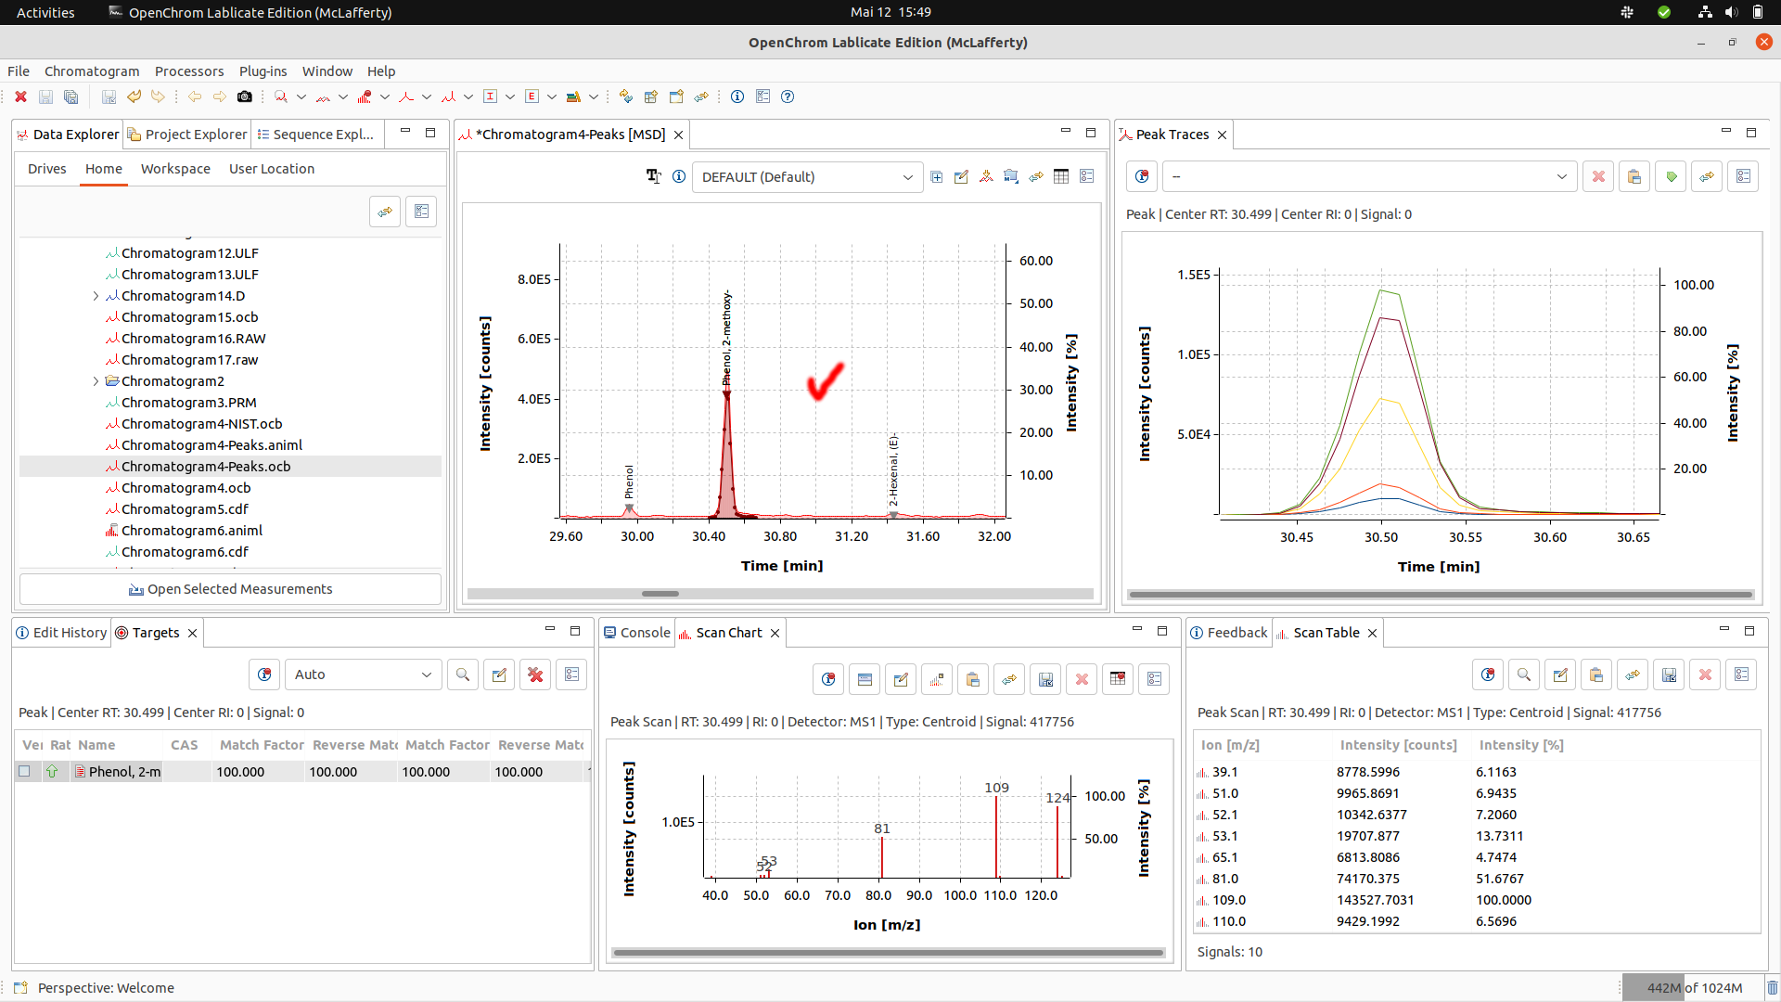Open the Processors menu
Viewport: 1781px width, 1002px height.
189,71
